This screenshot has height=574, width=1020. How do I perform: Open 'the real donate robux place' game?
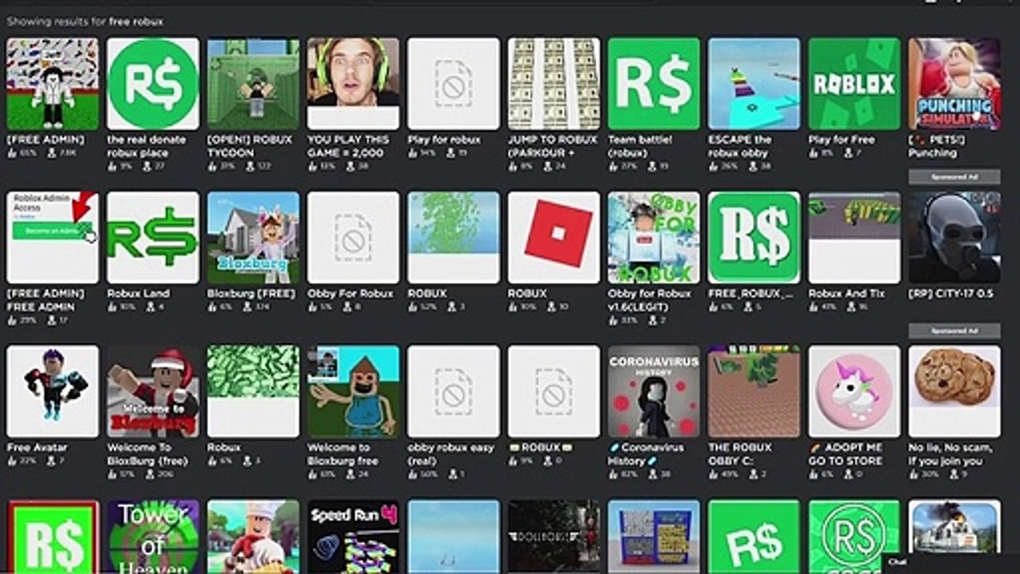coord(153,84)
